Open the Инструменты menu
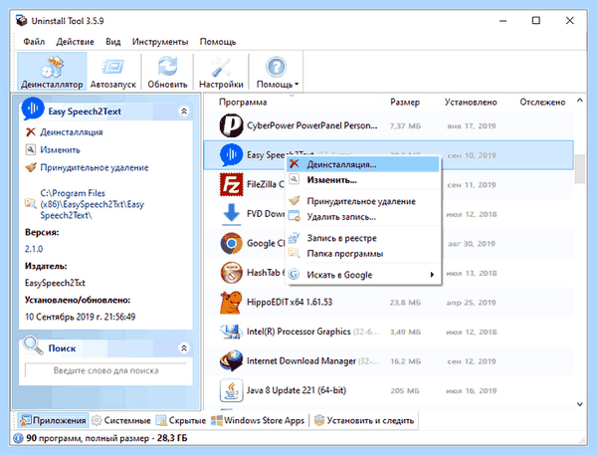Viewport: 597px width, 455px height. coord(160,42)
